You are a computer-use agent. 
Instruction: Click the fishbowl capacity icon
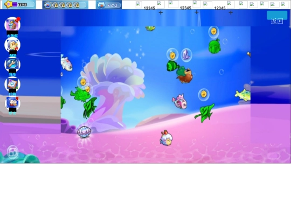tap(101, 5)
